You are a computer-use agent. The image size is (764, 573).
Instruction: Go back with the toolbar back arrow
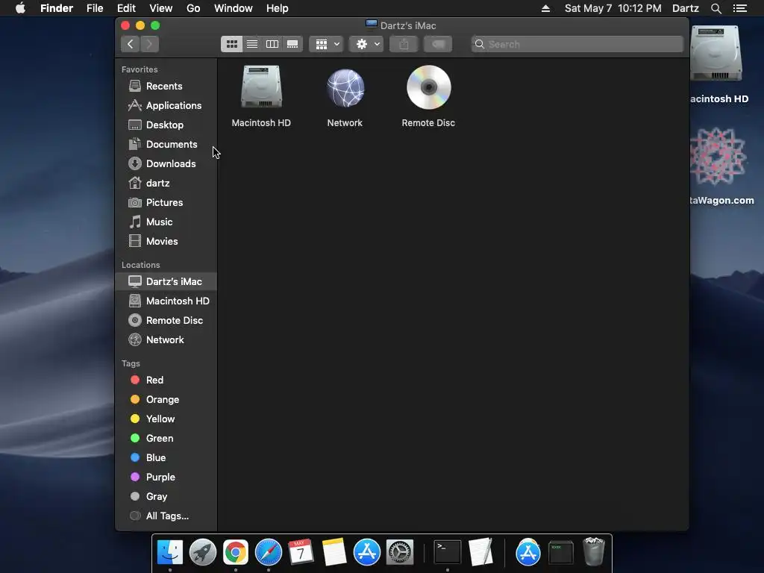coord(130,44)
